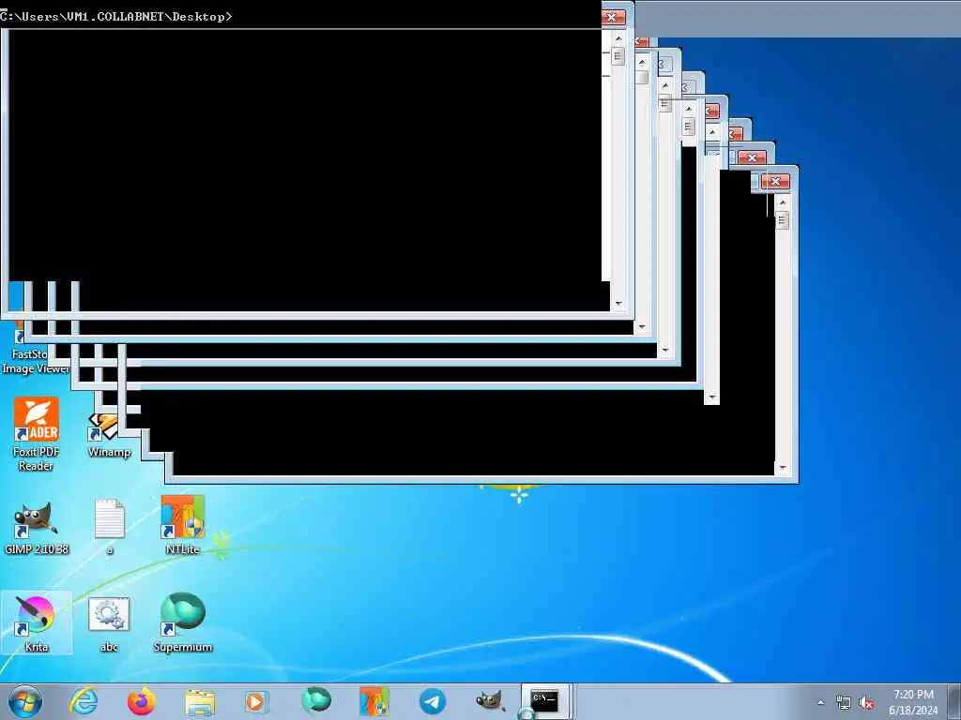The width and height of the screenshot is (961, 720).
Task: Launch Firefox from the taskbar
Action: (141, 701)
